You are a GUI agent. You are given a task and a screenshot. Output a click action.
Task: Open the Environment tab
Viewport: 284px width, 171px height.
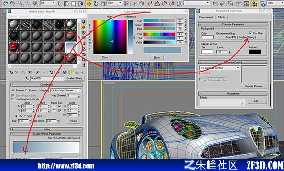(206, 17)
